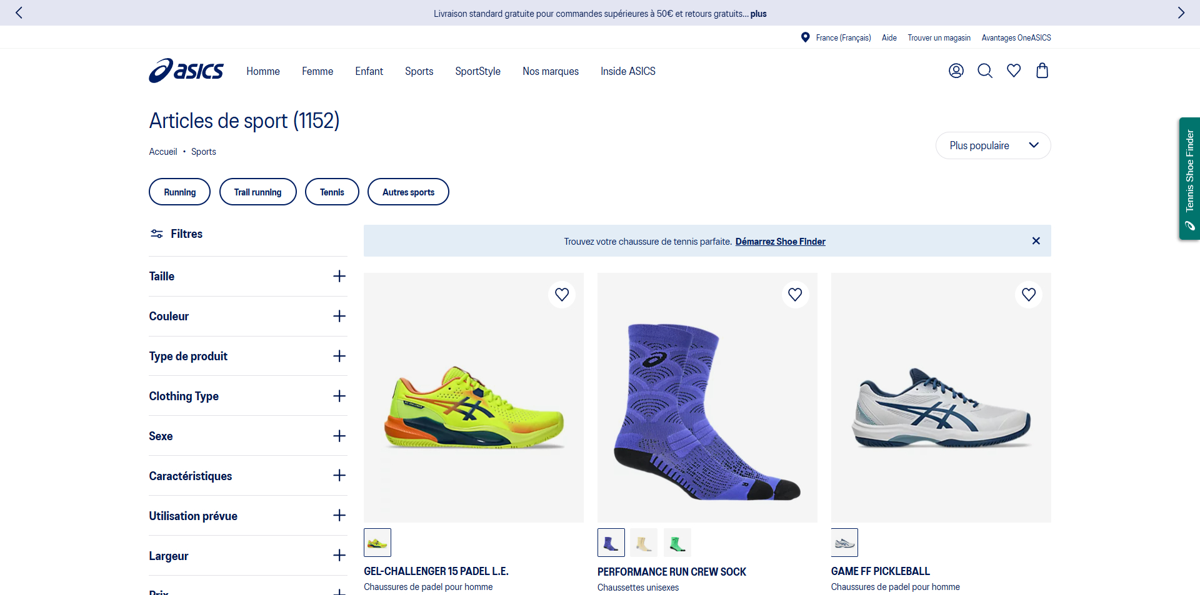Expand the Taille filter
Viewport: 1200px width, 595px height.
coord(248,276)
